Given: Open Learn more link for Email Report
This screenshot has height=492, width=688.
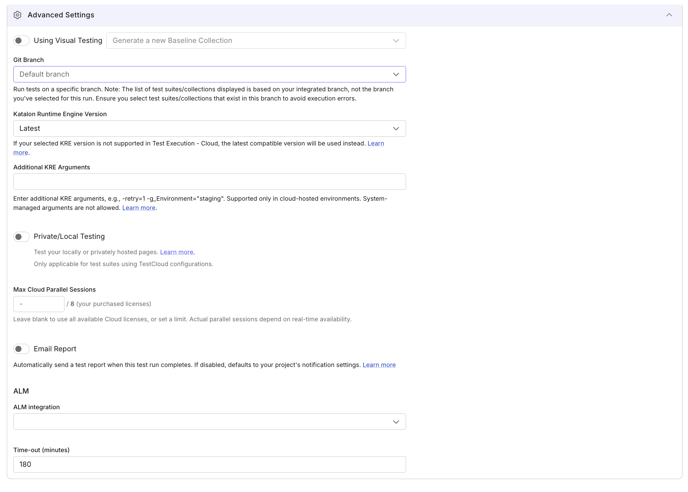Looking at the screenshot, I should tap(379, 365).
